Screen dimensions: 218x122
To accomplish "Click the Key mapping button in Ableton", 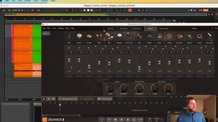I will (x=195, y=10).
